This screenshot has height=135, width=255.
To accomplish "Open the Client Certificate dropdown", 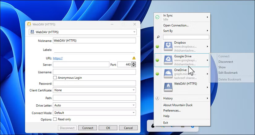I will [94, 90].
